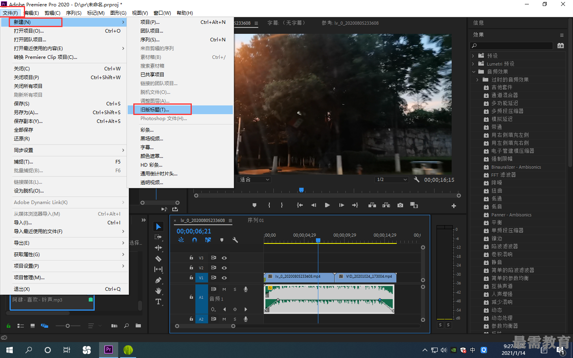Toggle lock on V3 track
The image size is (573, 358).
[191, 258]
